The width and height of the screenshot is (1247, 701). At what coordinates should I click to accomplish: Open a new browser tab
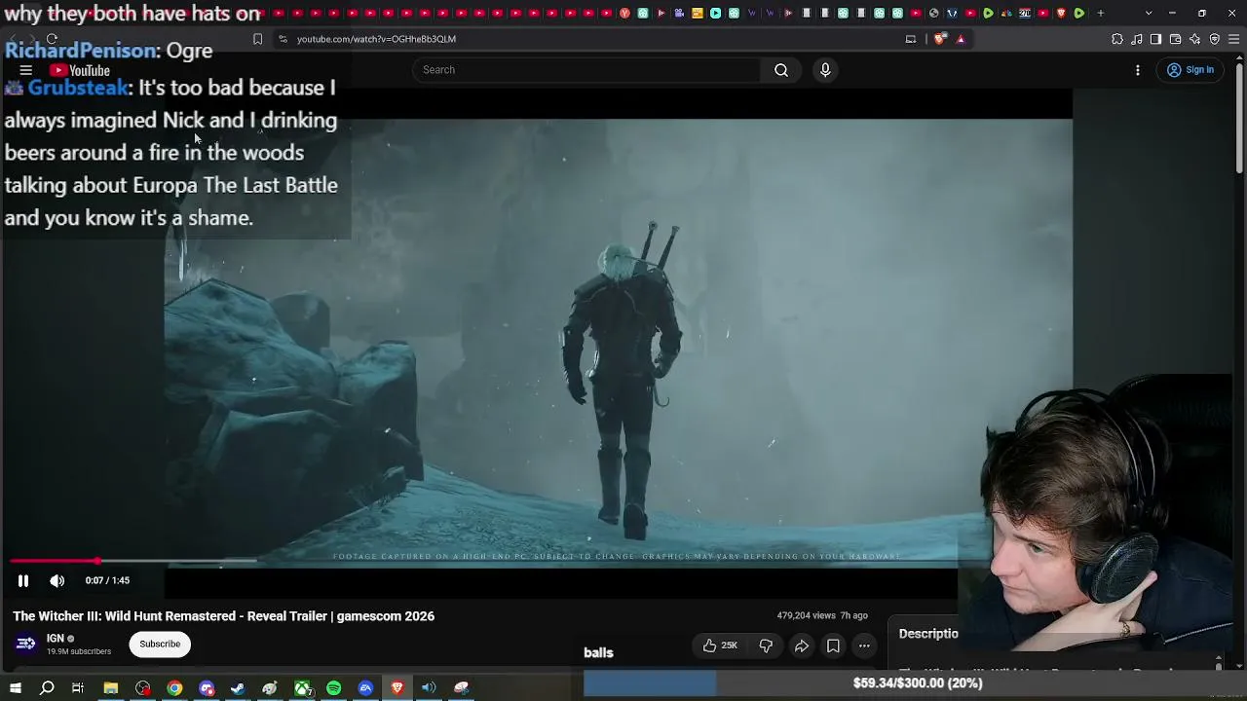tap(1101, 14)
